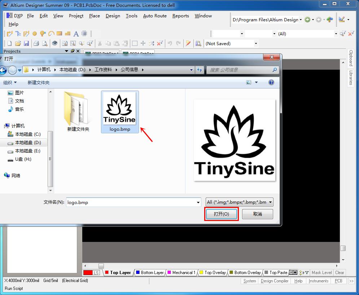
Task: Select the place arc tool icon
Action: click(x=51, y=34)
